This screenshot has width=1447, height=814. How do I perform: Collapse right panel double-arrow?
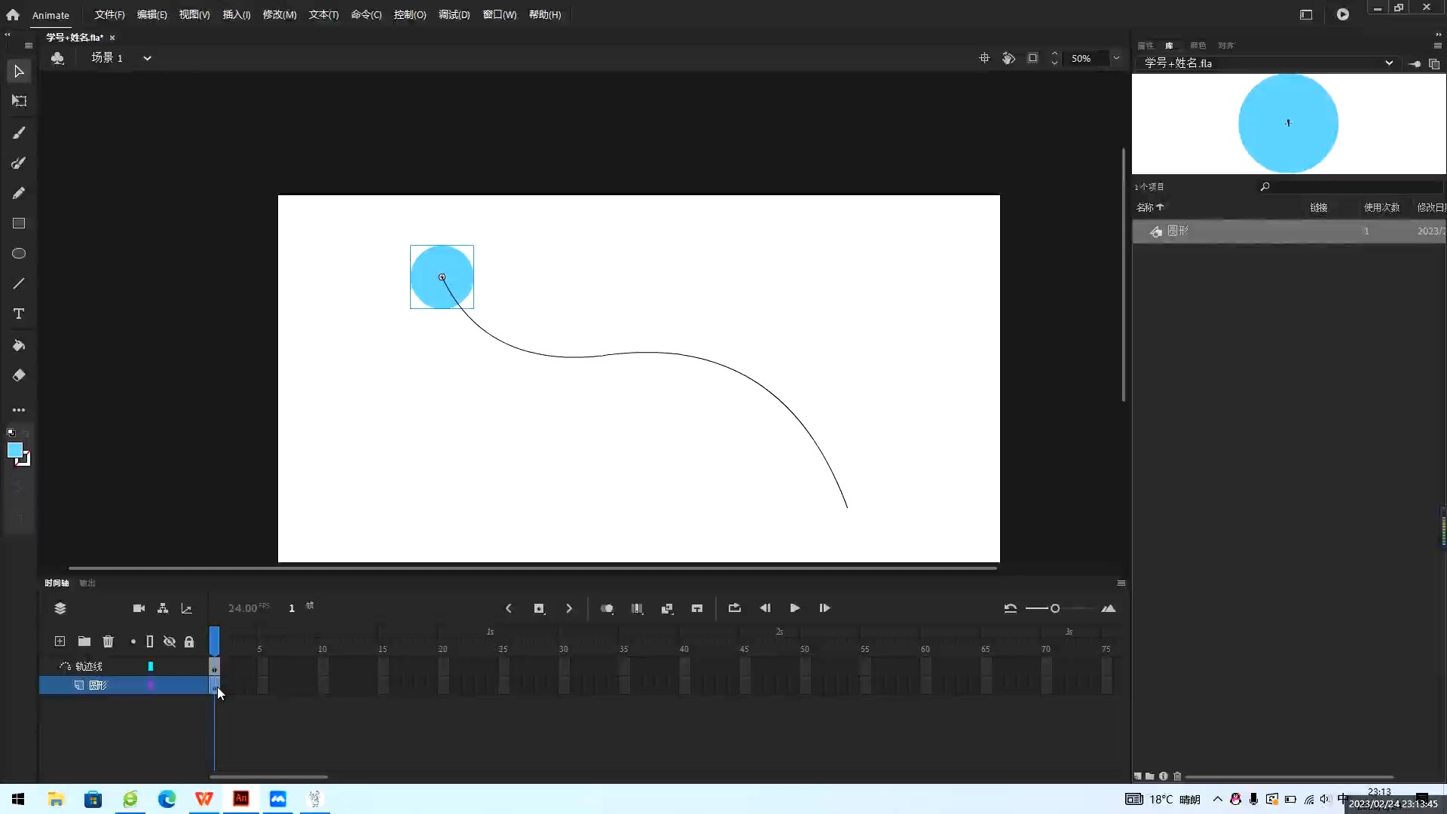click(1438, 34)
